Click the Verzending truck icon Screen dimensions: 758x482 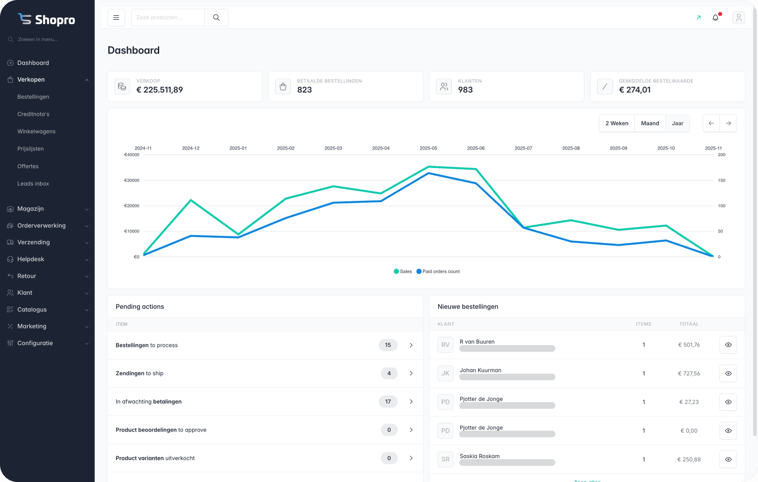tap(11, 242)
